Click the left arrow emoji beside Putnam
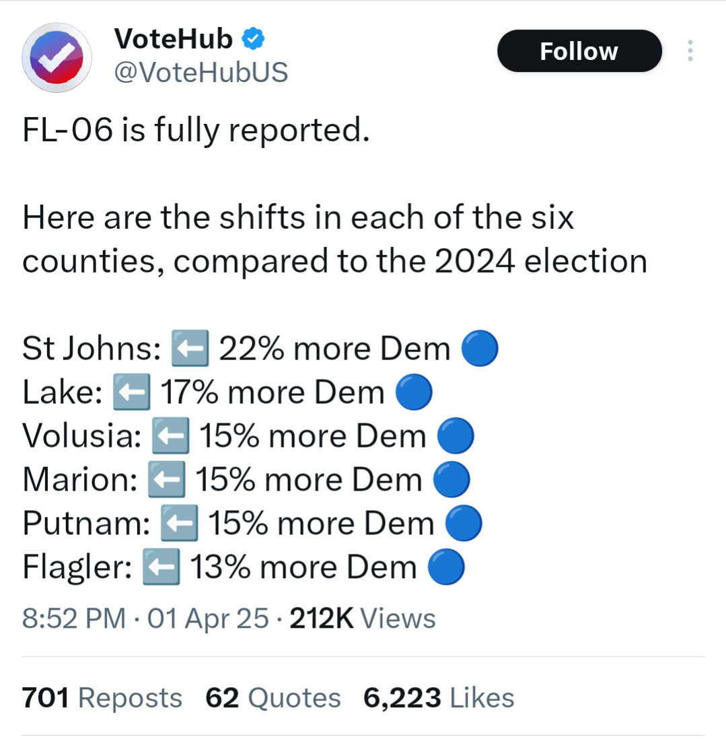The width and height of the screenshot is (726, 743). point(178,524)
